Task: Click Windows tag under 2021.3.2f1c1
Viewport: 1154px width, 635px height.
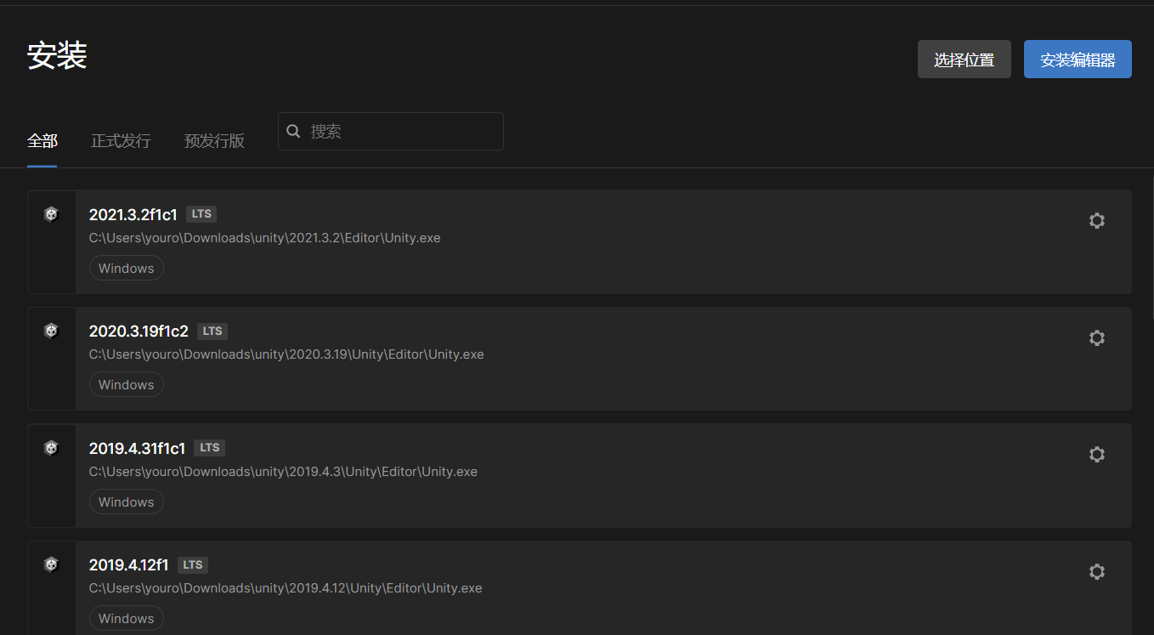Action: tap(127, 268)
